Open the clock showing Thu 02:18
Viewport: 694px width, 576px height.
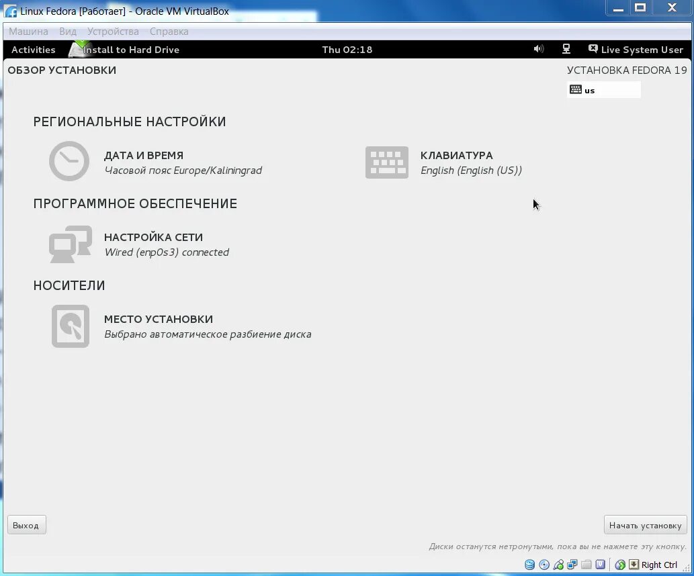[x=347, y=50]
